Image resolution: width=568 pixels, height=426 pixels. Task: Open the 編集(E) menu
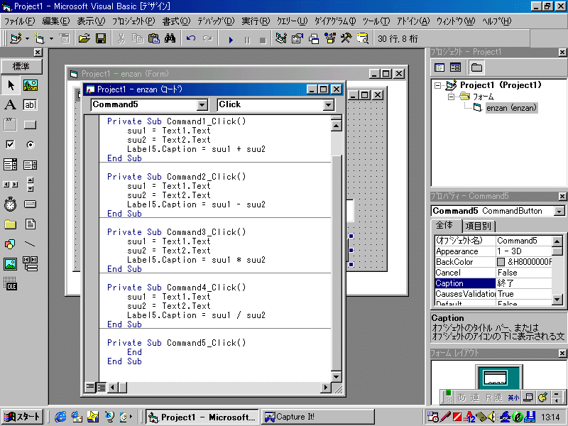click(55, 21)
